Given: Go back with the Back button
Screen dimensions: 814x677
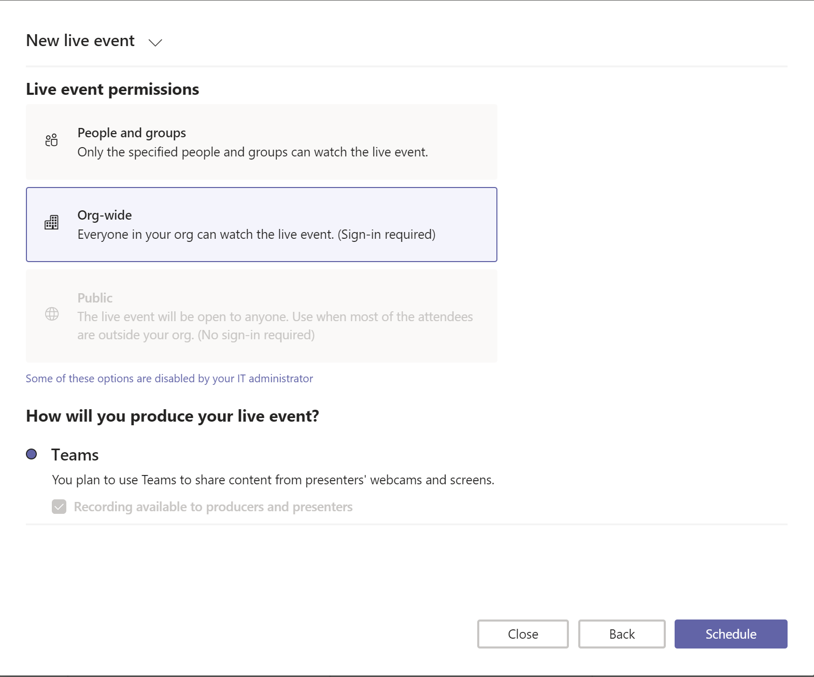Looking at the screenshot, I should [622, 634].
